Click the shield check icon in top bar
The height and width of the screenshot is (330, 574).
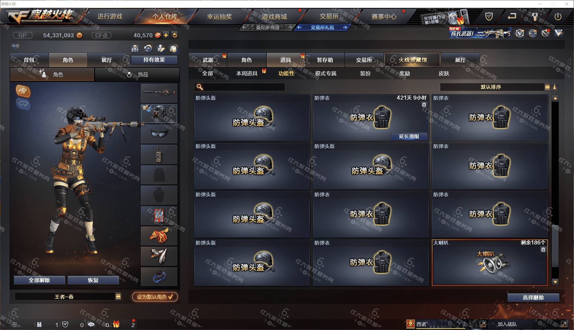coord(489,16)
